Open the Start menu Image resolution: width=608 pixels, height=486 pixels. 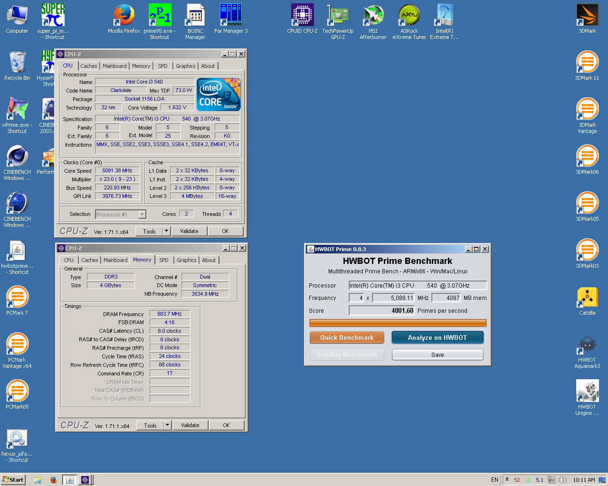click(13, 480)
